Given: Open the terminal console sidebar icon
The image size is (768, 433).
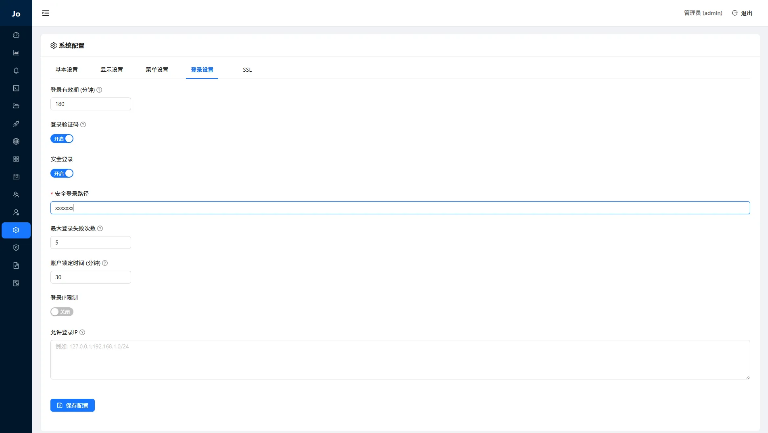Looking at the screenshot, I should [16, 89].
